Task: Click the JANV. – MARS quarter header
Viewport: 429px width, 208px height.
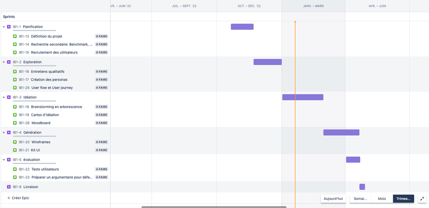Action: (x=313, y=6)
